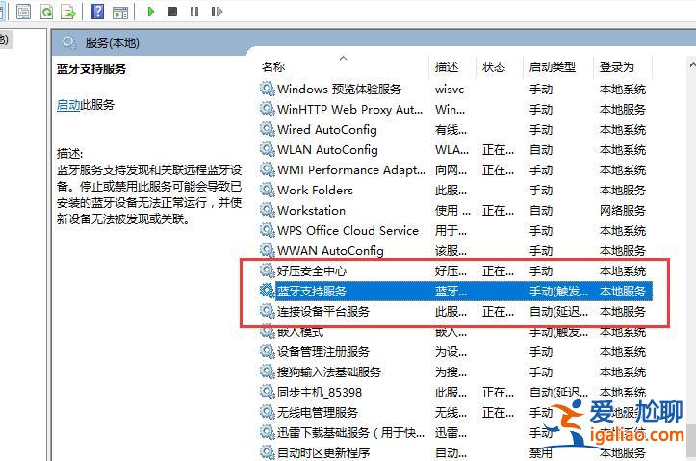Select the 搜狗输入法基础服务 service name
The image size is (696, 461).
[x=329, y=371]
